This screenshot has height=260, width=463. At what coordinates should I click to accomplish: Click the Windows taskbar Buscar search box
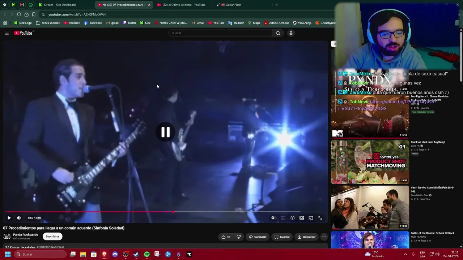point(40,254)
